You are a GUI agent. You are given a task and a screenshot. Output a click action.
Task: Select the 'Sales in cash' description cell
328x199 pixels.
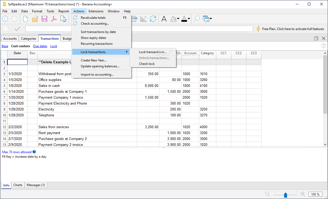[x=87, y=86]
